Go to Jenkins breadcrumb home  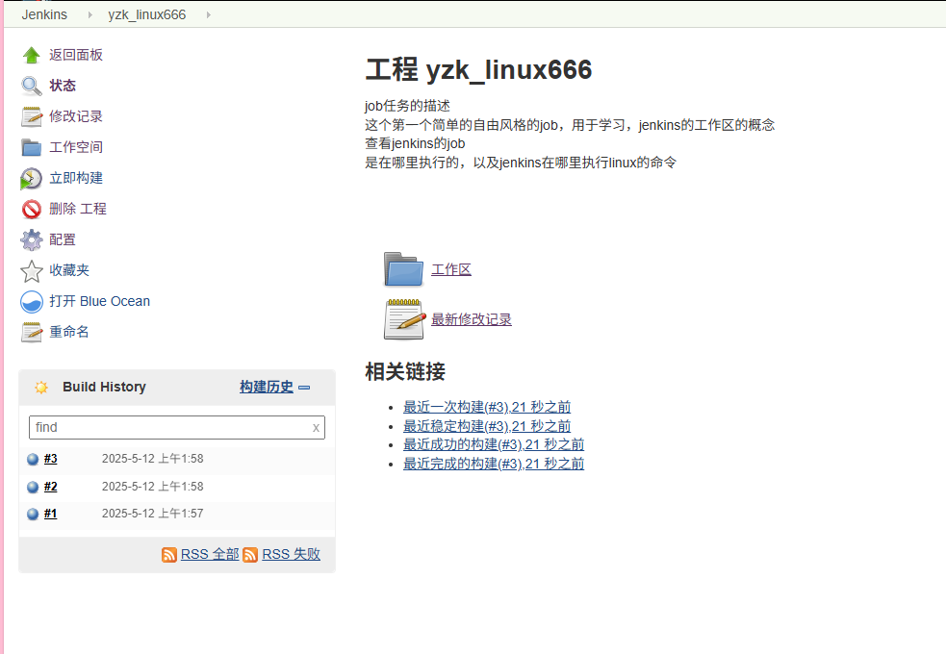click(44, 14)
